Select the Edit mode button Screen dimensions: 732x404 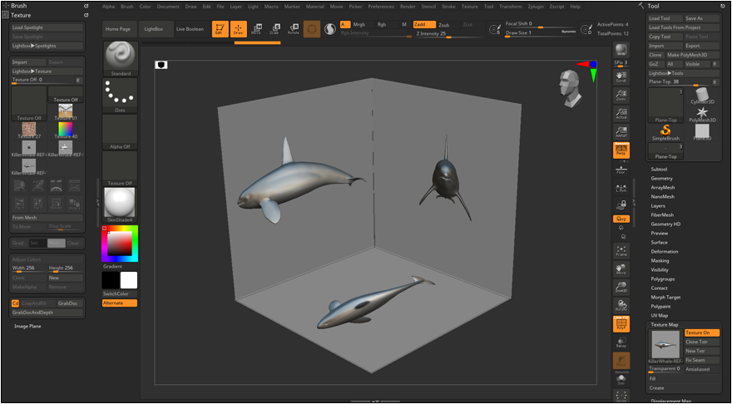click(220, 29)
